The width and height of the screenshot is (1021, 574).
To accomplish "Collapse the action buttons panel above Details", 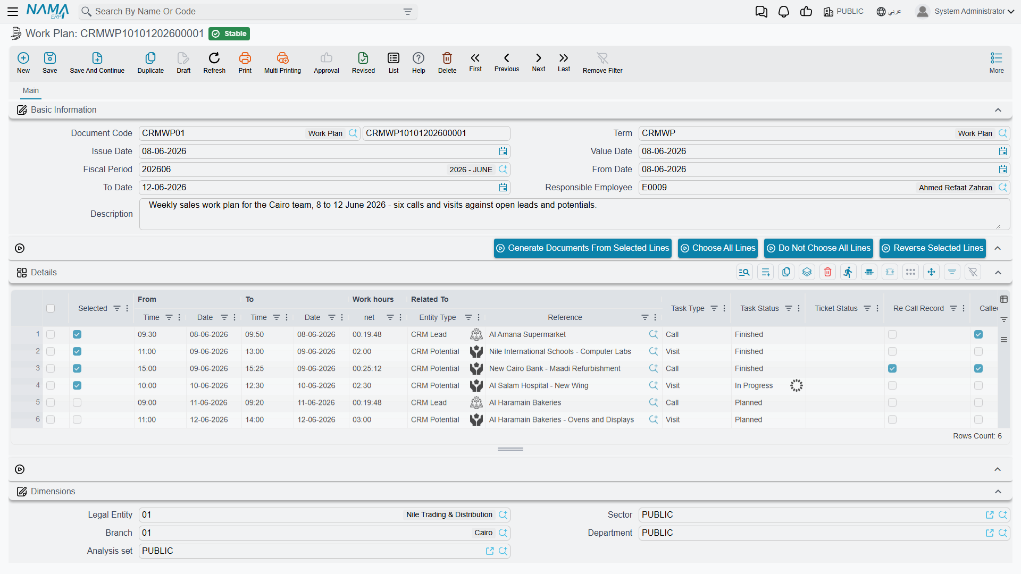I will click(x=998, y=248).
